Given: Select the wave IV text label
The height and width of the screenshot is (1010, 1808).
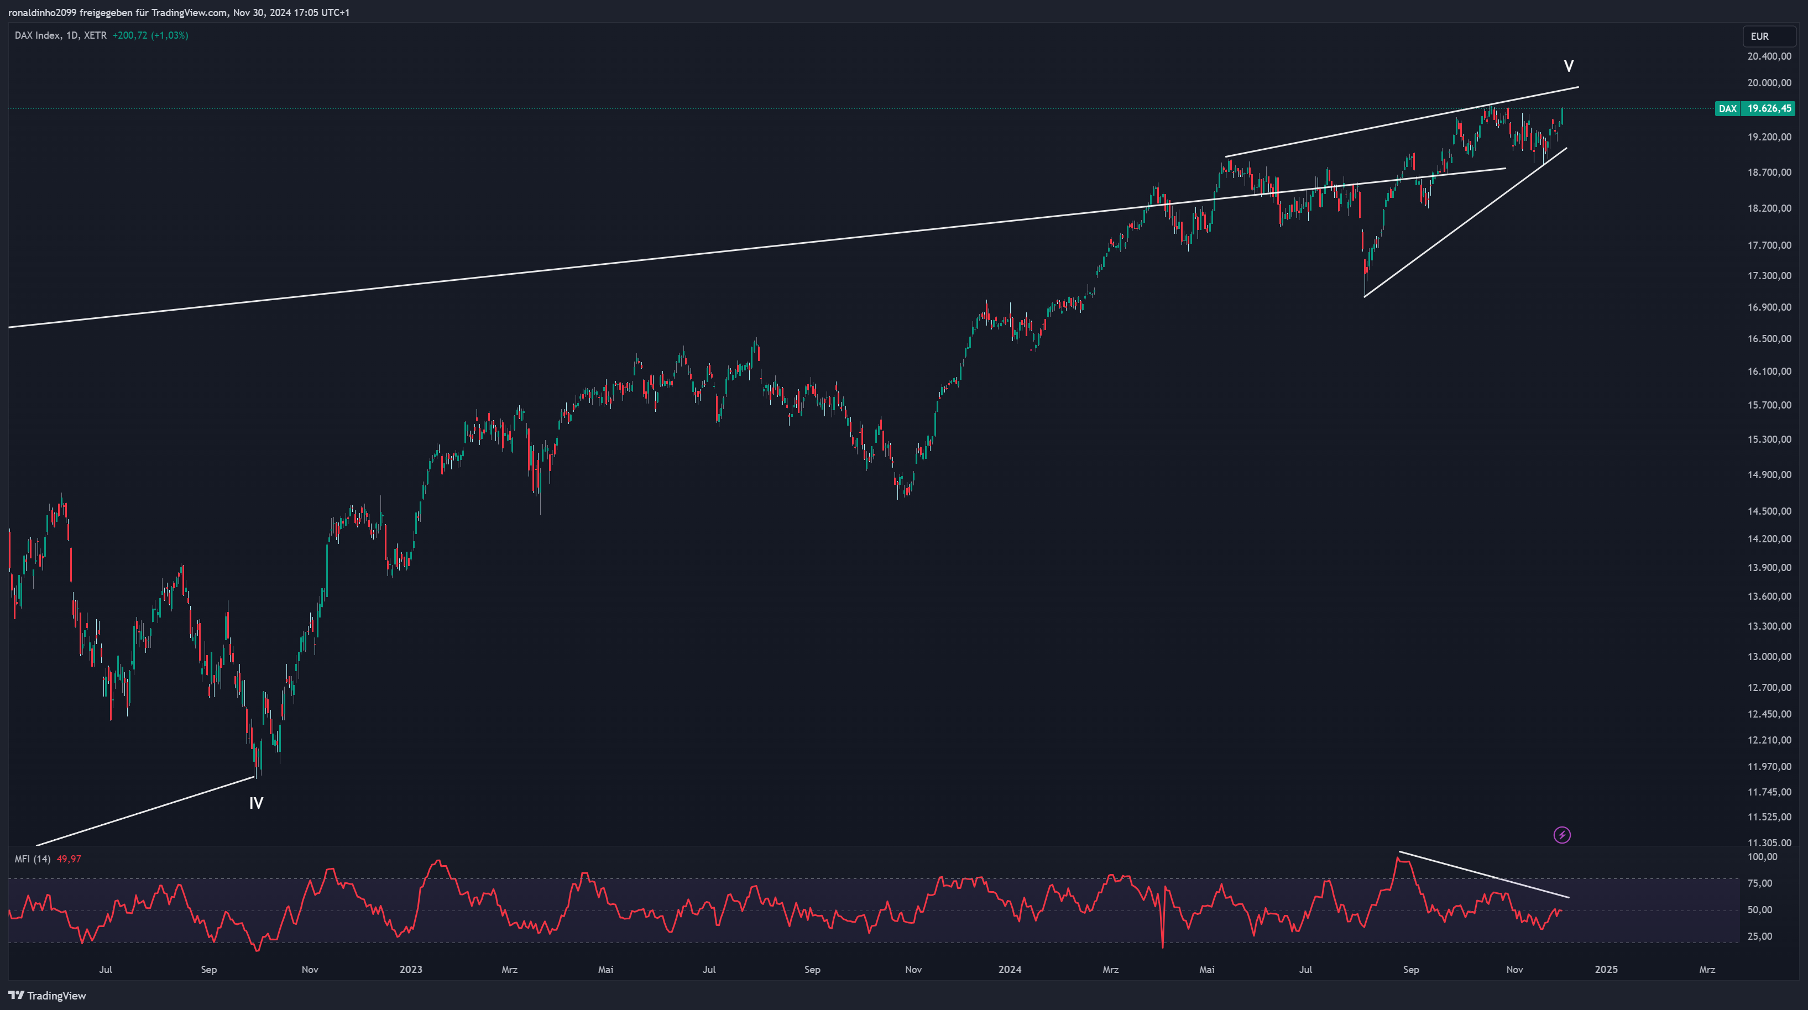Looking at the screenshot, I should [256, 803].
